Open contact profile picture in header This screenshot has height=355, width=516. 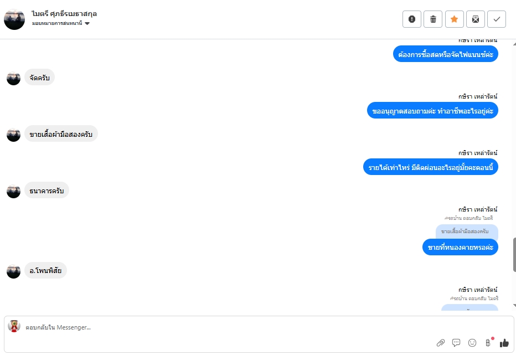pyautogui.click(x=14, y=19)
